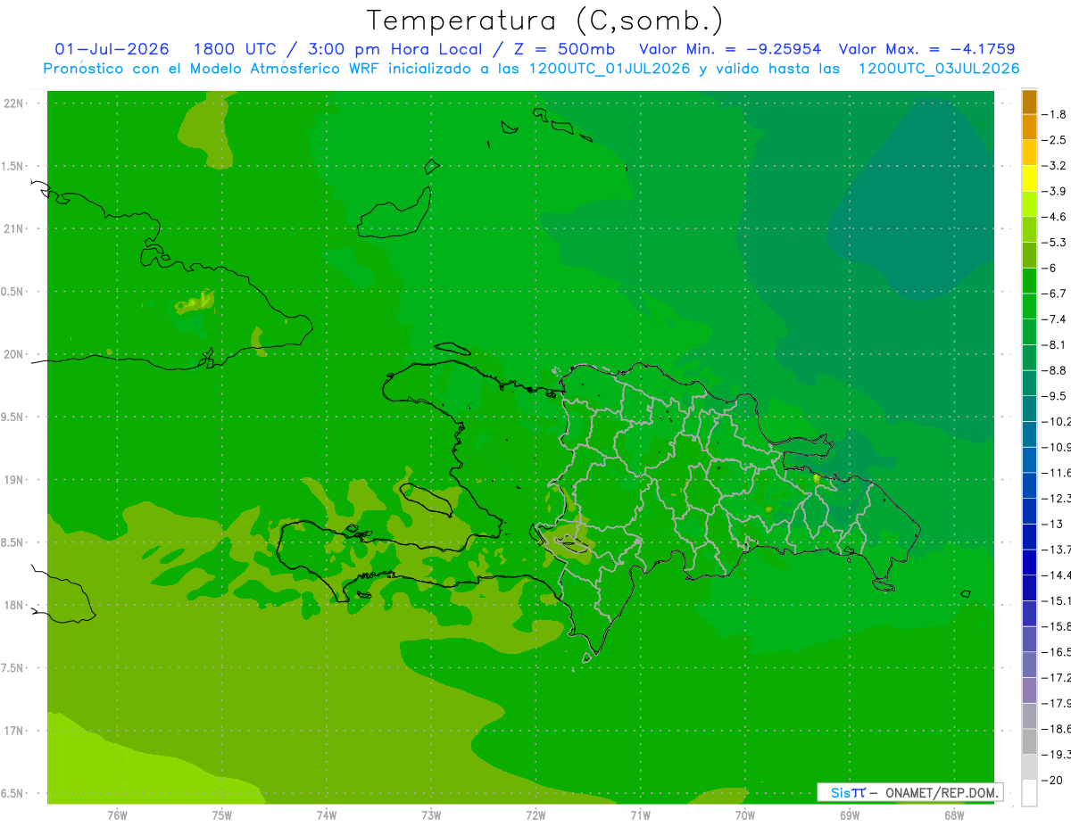Click the colorbar label "-20"
Screen dimensions: 1071x827
click(1052, 780)
